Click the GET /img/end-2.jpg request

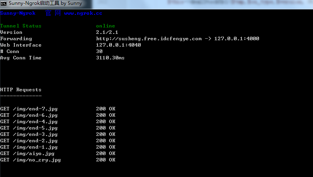tap(29, 141)
